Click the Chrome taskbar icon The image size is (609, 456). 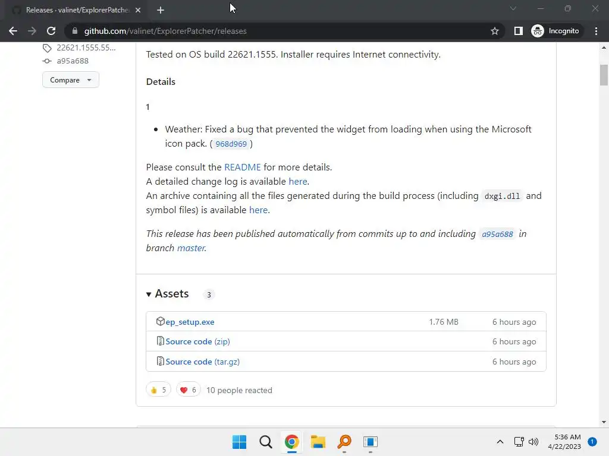click(291, 442)
